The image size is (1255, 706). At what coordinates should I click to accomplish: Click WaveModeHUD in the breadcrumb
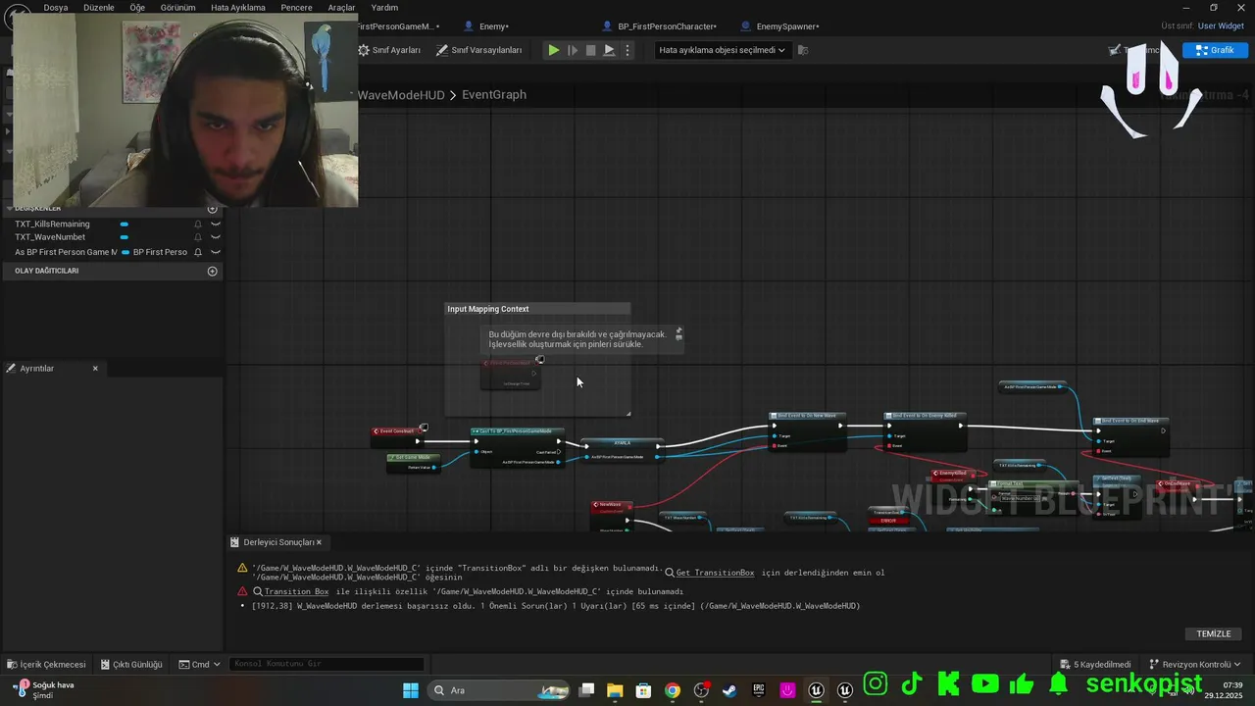[401, 95]
